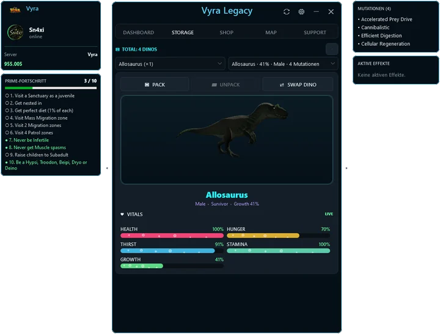The height and width of the screenshot is (334, 440).
Task: Open the Map tab
Action: click(x=271, y=32)
